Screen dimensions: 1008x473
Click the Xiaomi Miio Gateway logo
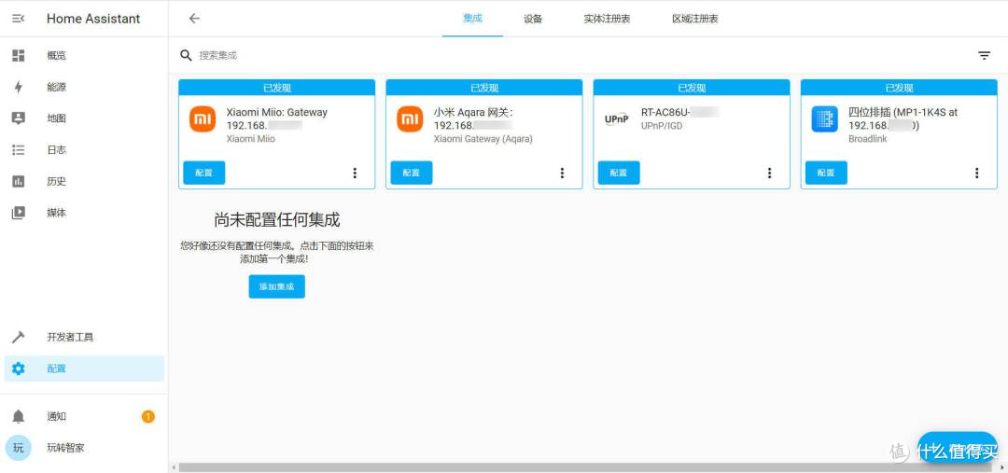(203, 118)
